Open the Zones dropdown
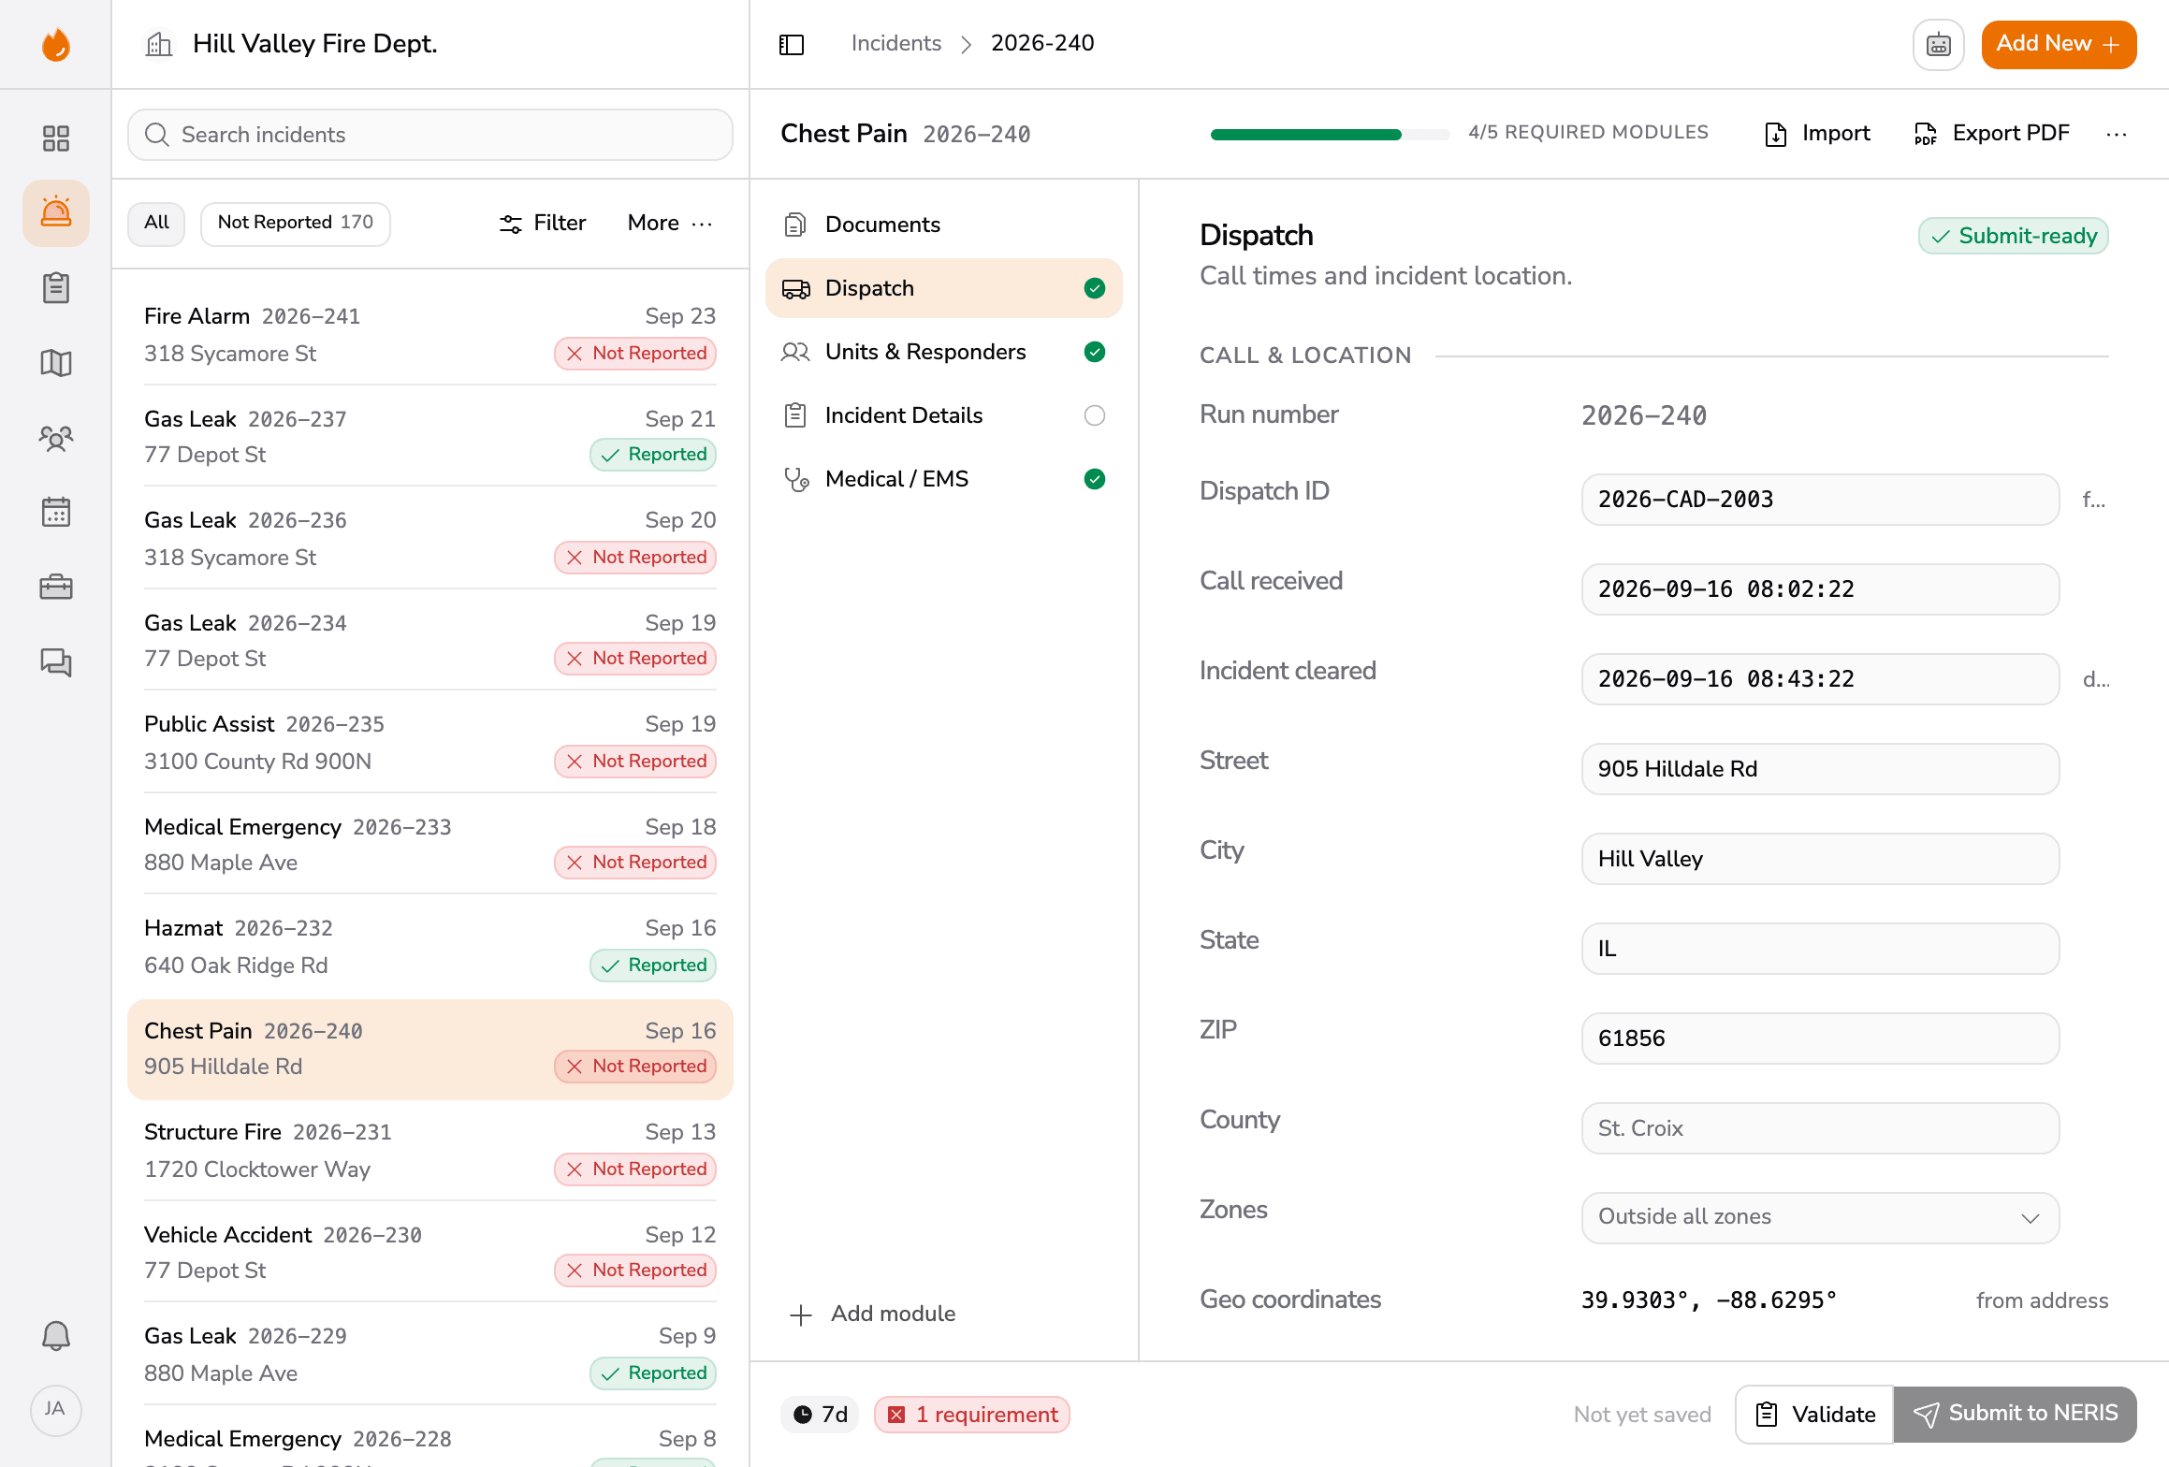Viewport: 2169px width, 1467px height. pos(1820,1217)
